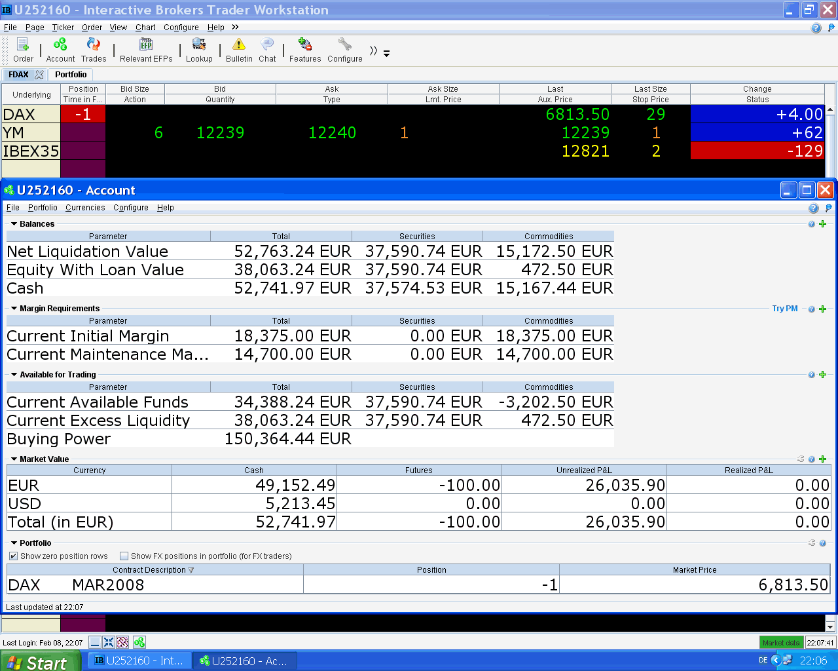Click the Start button
This screenshot has height=671, width=838.
click(x=39, y=662)
